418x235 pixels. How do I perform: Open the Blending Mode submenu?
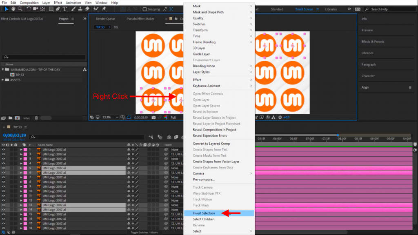[x=219, y=66]
